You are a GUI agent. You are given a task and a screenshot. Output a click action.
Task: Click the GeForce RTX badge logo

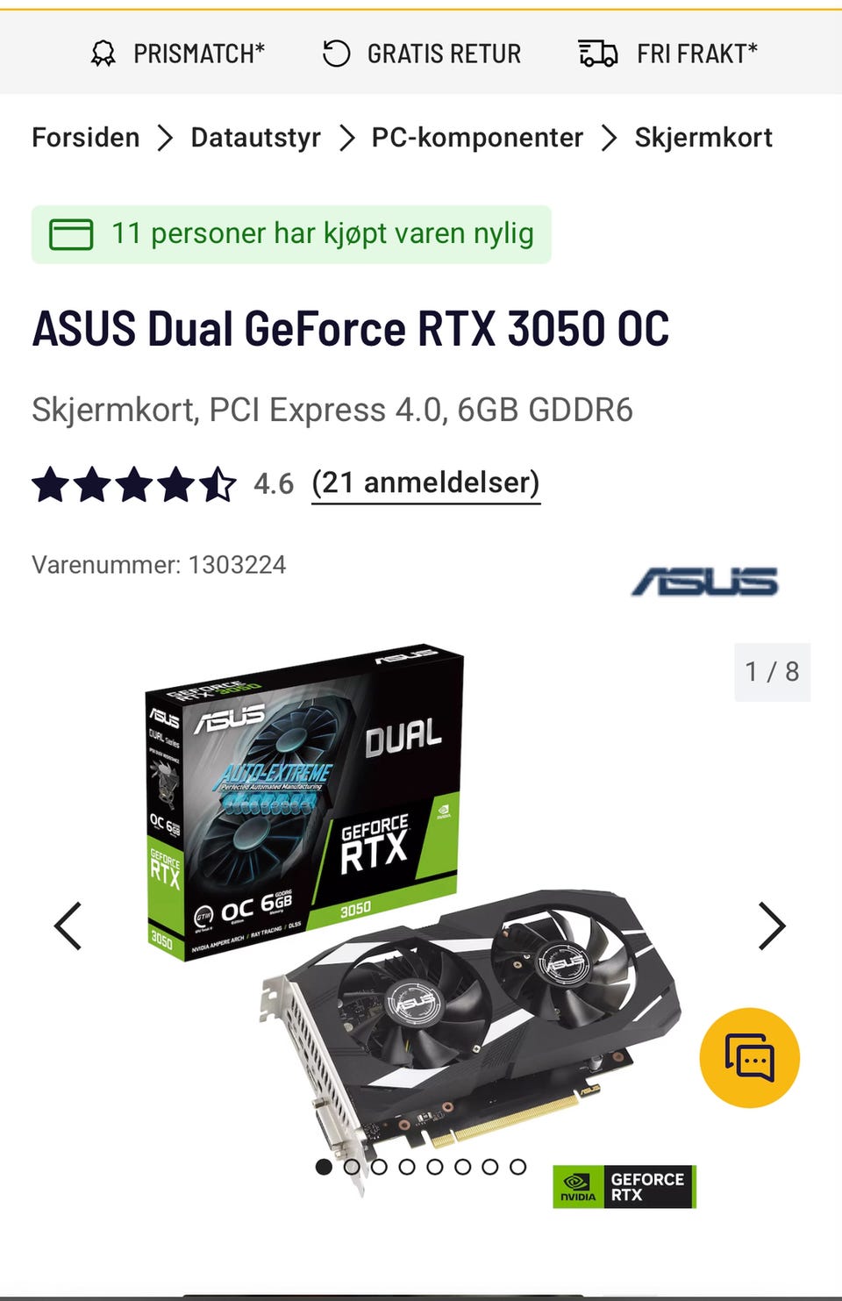click(x=624, y=1187)
